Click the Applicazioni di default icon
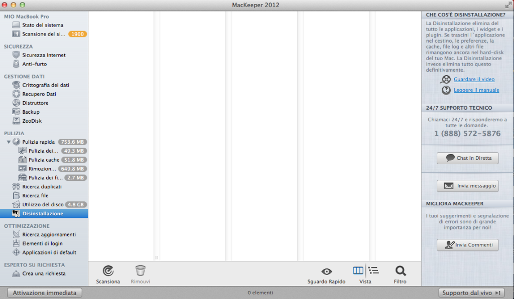The height and width of the screenshot is (299, 514). click(16, 252)
